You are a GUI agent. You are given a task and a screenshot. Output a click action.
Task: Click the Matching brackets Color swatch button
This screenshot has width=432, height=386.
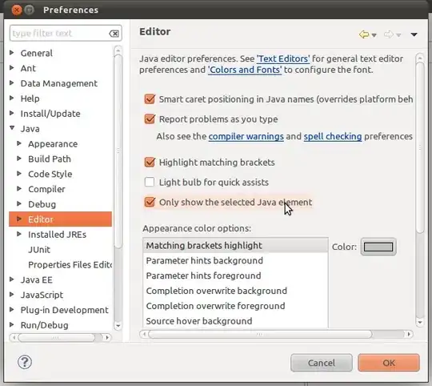[x=378, y=247]
